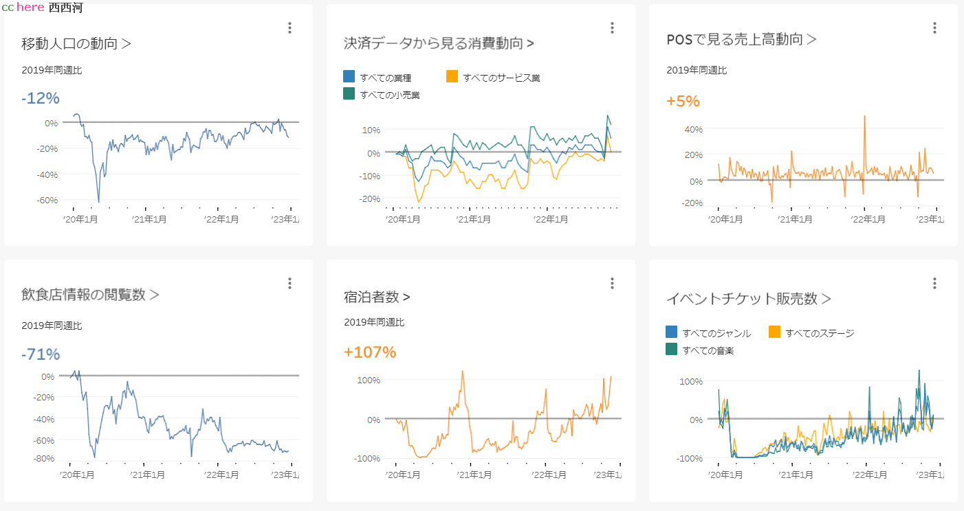Click the POS sales line chart
Screen dimensions: 964x511
point(826,159)
